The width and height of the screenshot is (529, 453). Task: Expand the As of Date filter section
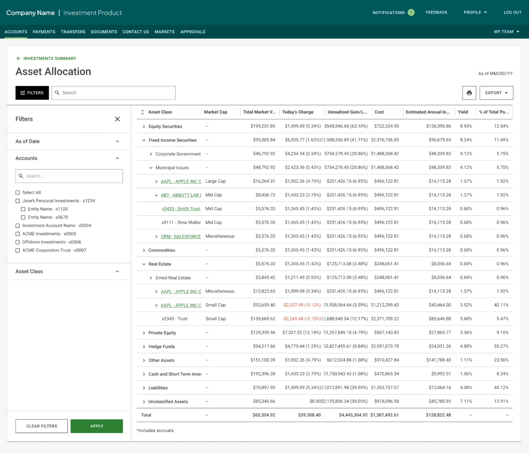(117, 141)
